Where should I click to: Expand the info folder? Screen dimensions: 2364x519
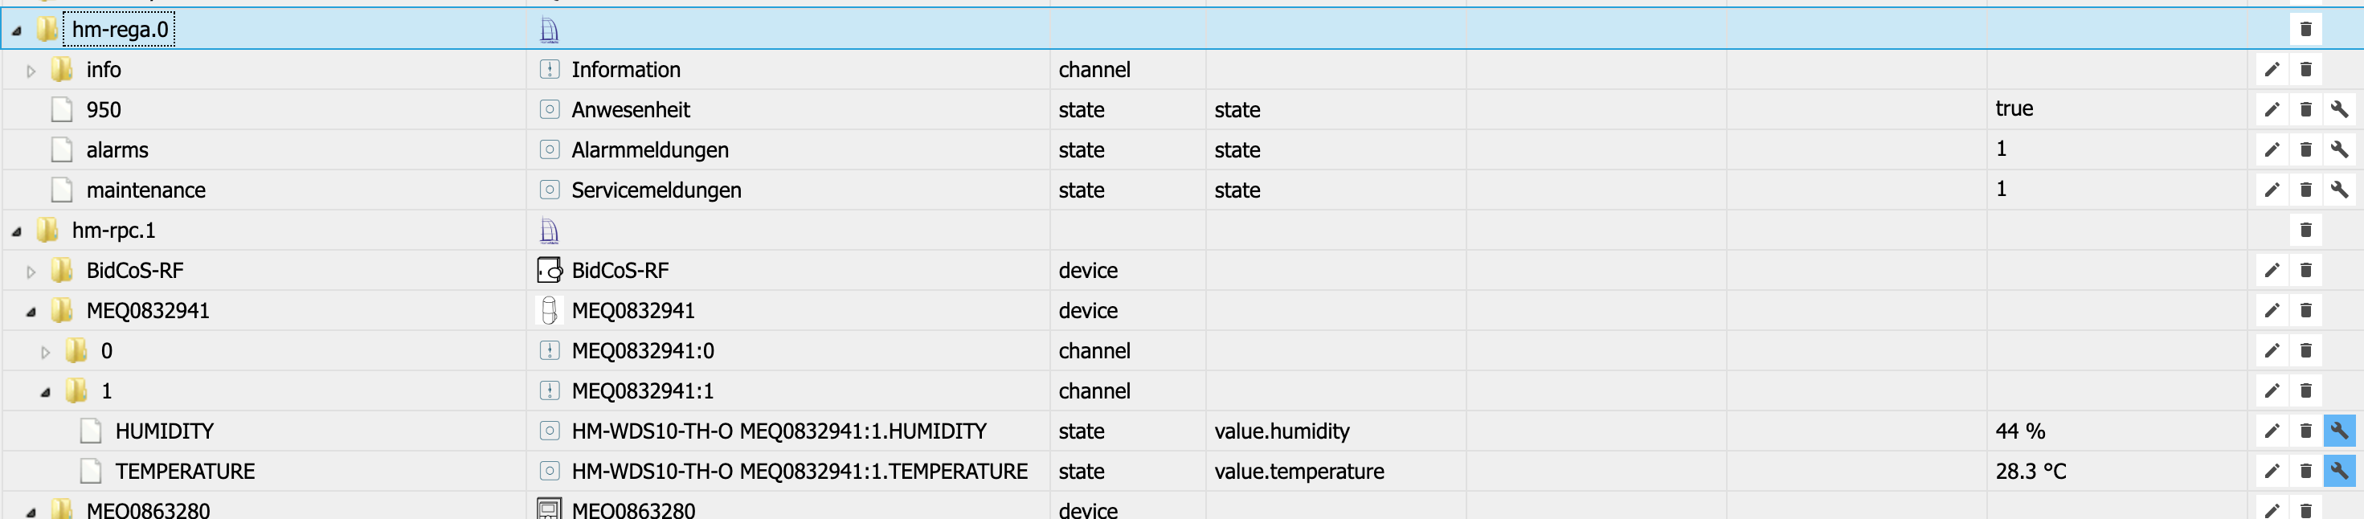click(31, 71)
